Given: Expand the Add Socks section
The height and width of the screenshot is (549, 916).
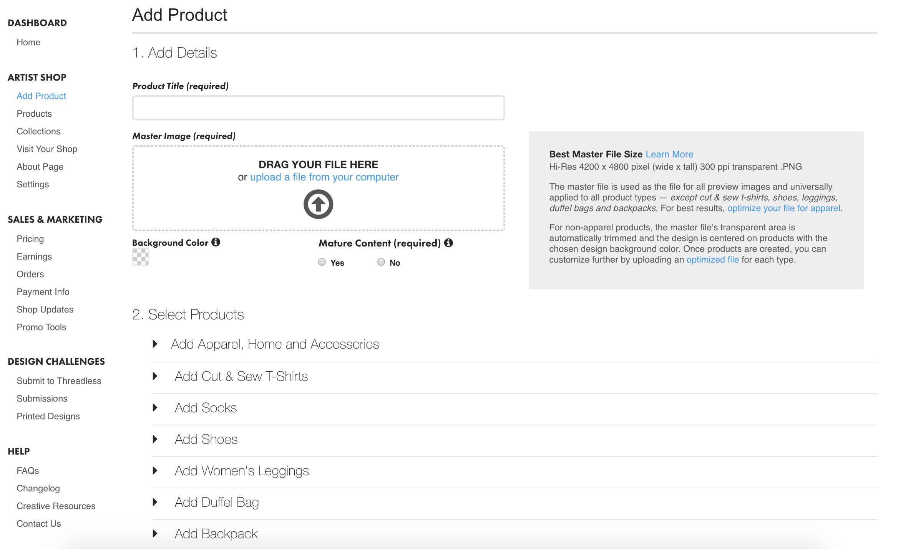Looking at the screenshot, I should click(x=206, y=408).
